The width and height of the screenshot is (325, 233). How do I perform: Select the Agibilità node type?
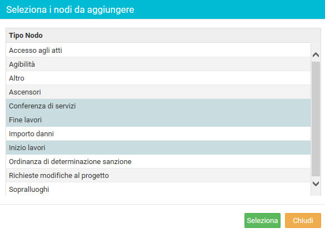(x=158, y=64)
